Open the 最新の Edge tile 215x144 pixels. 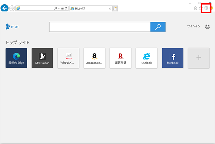coord(16,58)
